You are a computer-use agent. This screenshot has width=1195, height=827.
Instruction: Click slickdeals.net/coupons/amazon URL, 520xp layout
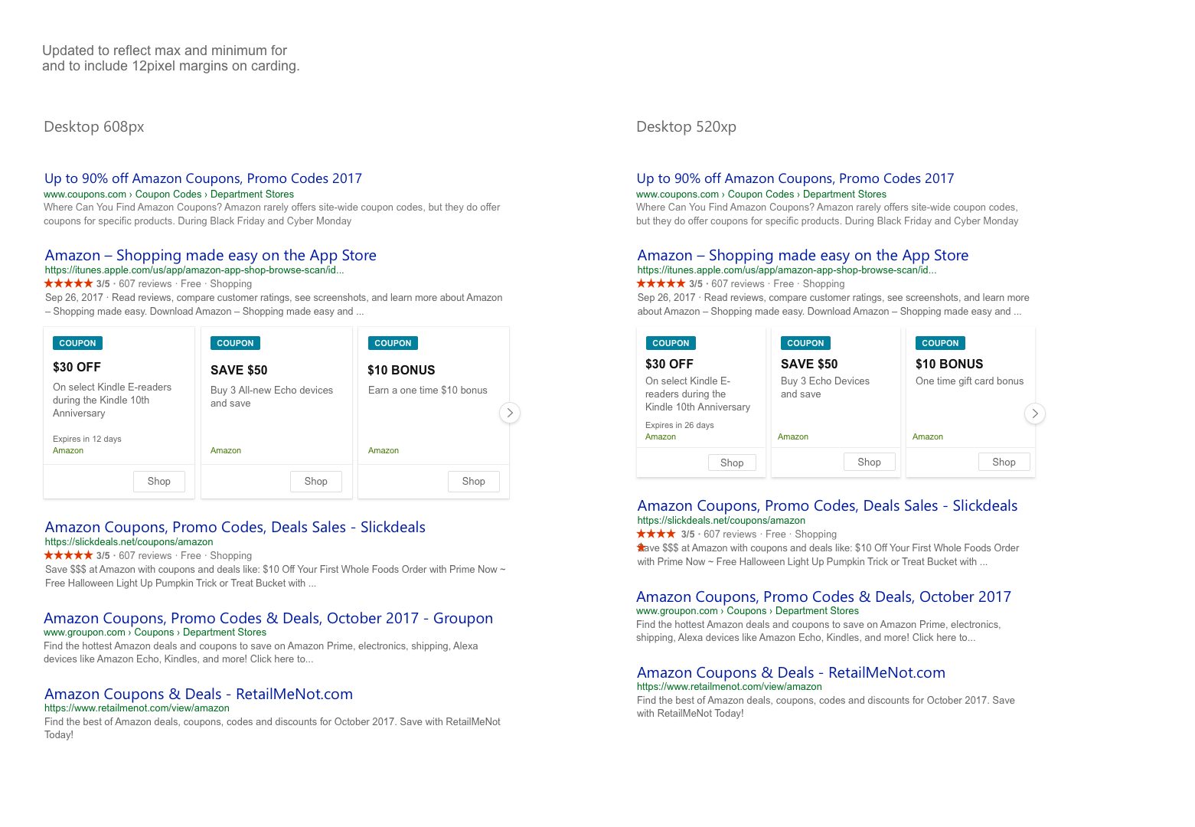(721, 521)
